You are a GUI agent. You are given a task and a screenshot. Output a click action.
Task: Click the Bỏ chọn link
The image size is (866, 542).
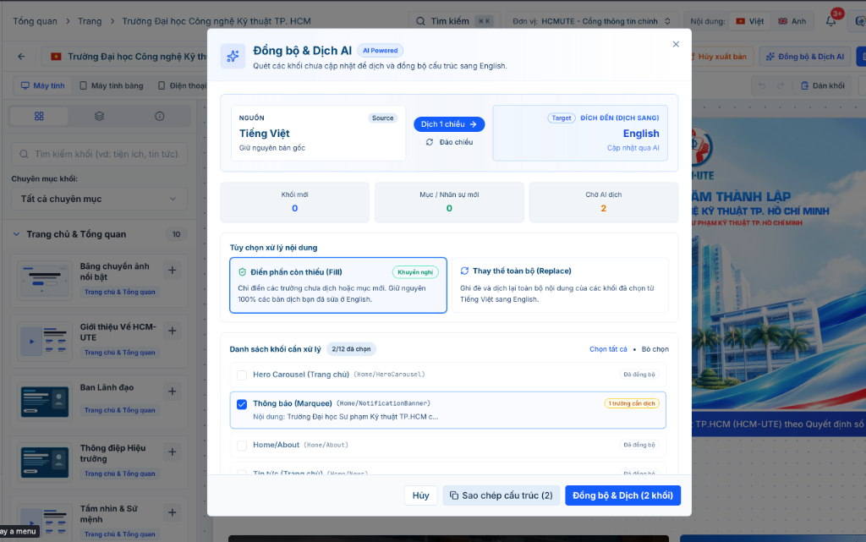coord(655,349)
